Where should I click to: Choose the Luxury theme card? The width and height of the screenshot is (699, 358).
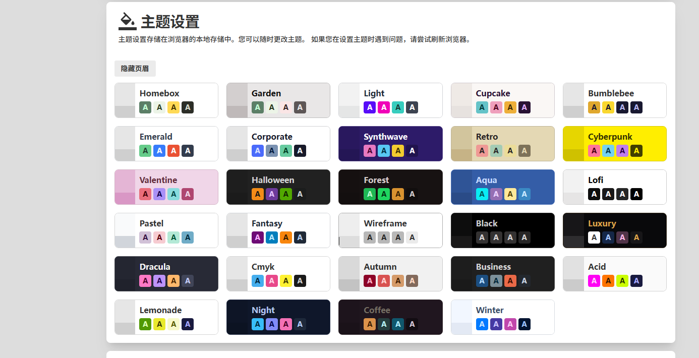click(615, 230)
